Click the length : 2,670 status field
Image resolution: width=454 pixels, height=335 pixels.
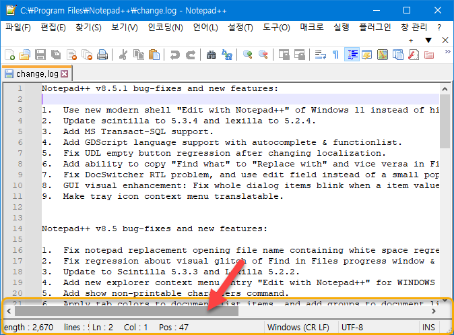tap(29, 328)
